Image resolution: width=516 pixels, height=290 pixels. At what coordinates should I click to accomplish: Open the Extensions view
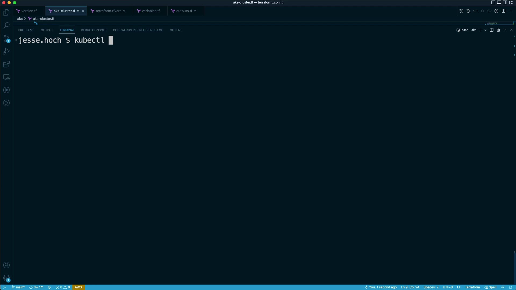6,64
